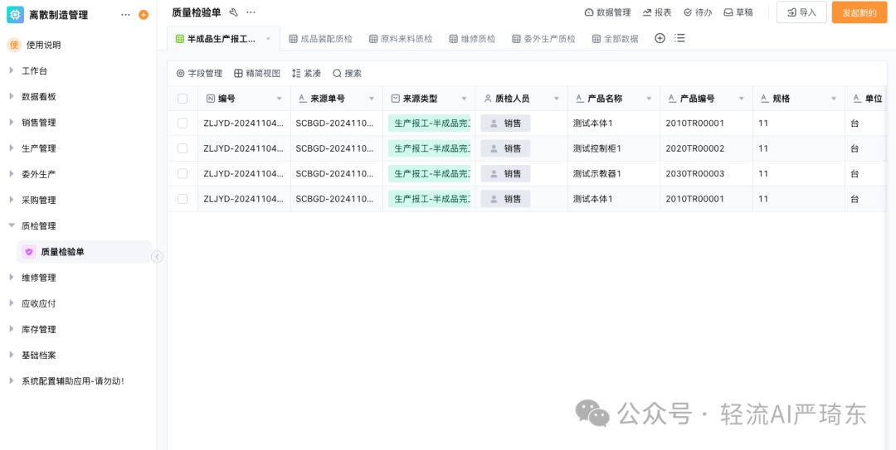This screenshot has height=450, width=896.
Task: Open 草稿 in top bar
Action: tap(738, 12)
